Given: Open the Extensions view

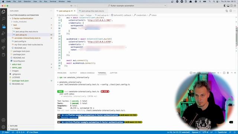Looking at the screenshot, I should click(3, 41).
